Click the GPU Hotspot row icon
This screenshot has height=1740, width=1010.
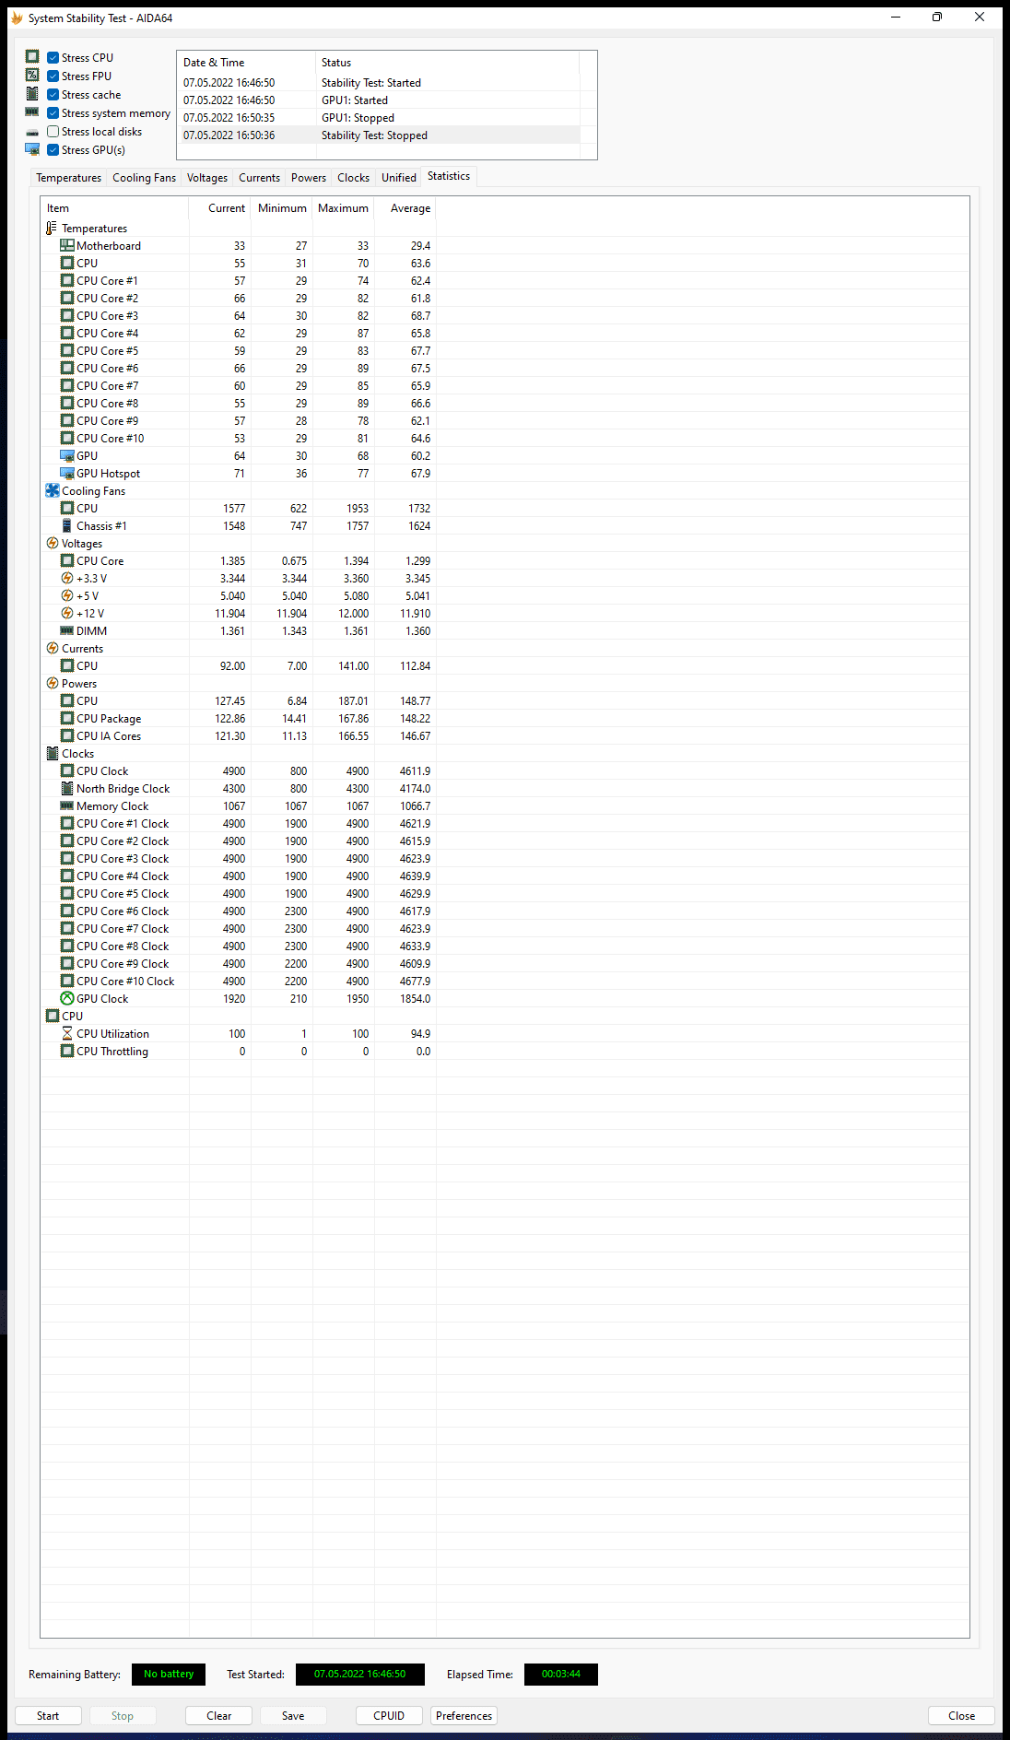point(66,473)
